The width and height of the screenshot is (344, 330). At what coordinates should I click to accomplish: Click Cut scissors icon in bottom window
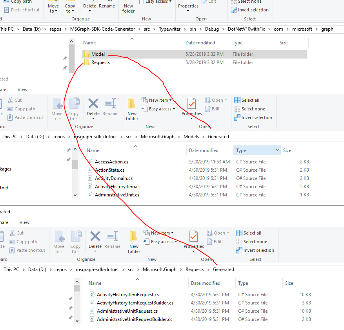click(x=12, y=233)
